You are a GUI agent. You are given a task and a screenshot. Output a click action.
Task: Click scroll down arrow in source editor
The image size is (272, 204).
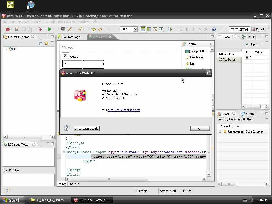pyautogui.click(x=209, y=175)
